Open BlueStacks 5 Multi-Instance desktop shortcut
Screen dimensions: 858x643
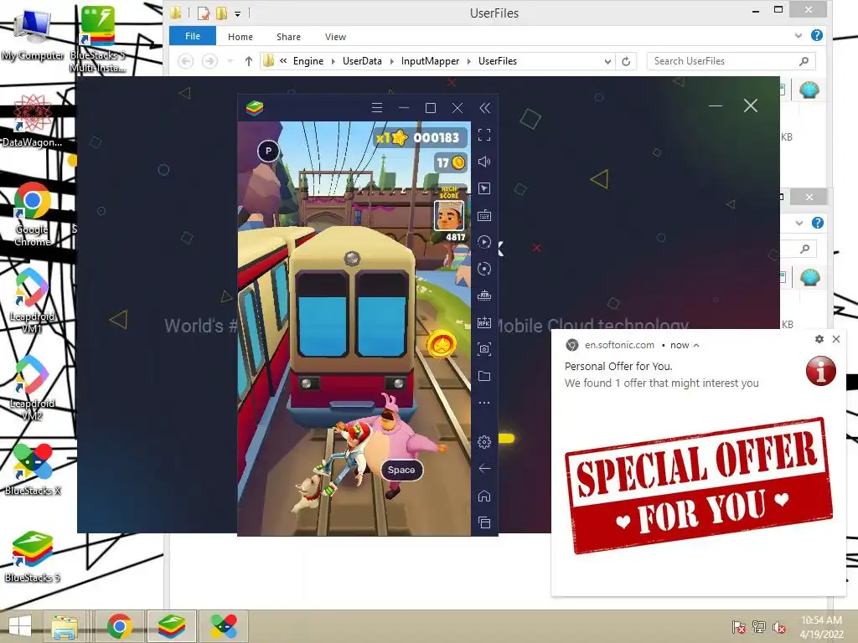point(97,39)
